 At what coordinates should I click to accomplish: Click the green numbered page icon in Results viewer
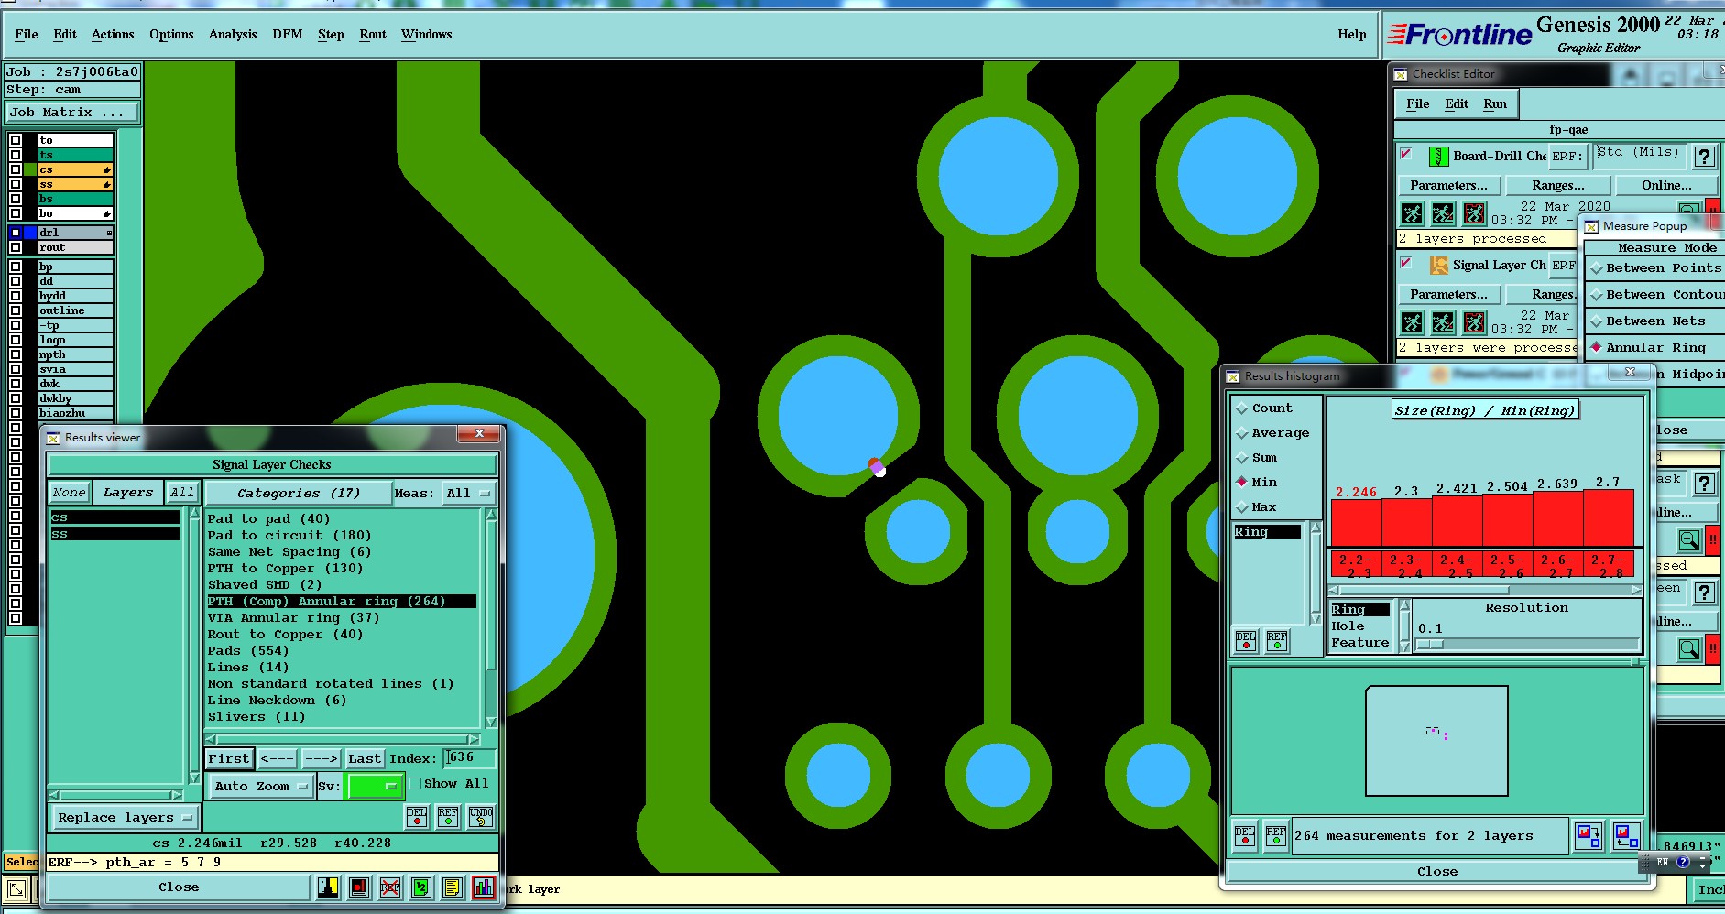click(x=420, y=887)
